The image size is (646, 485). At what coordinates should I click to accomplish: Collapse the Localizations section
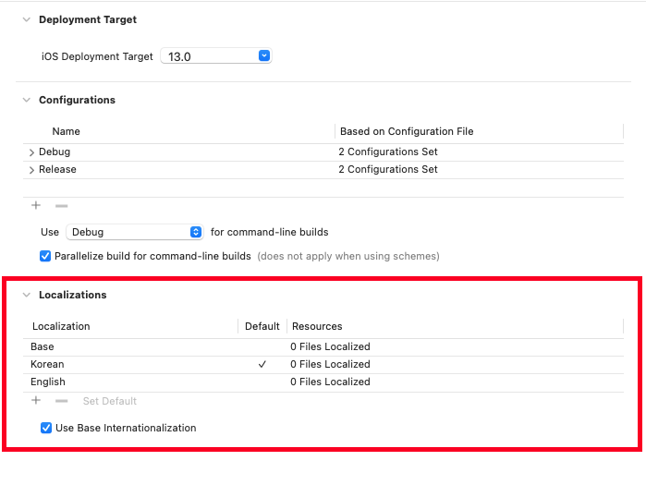click(27, 295)
